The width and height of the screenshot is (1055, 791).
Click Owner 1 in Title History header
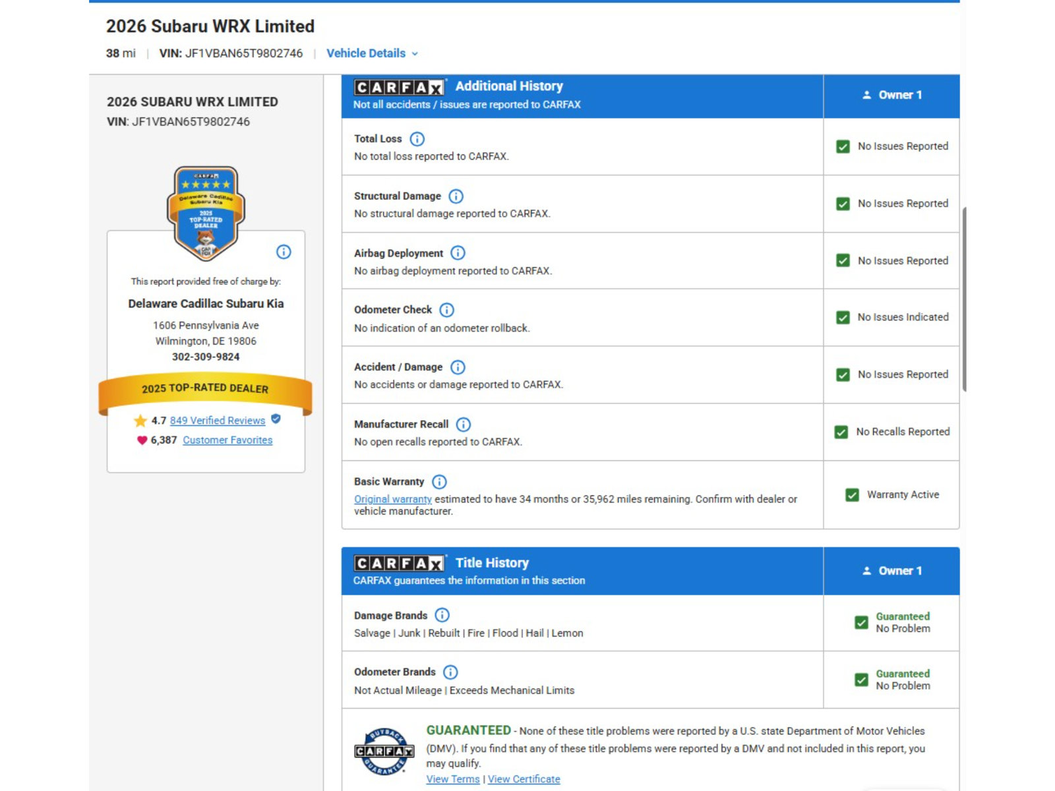click(x=892, y=571)
